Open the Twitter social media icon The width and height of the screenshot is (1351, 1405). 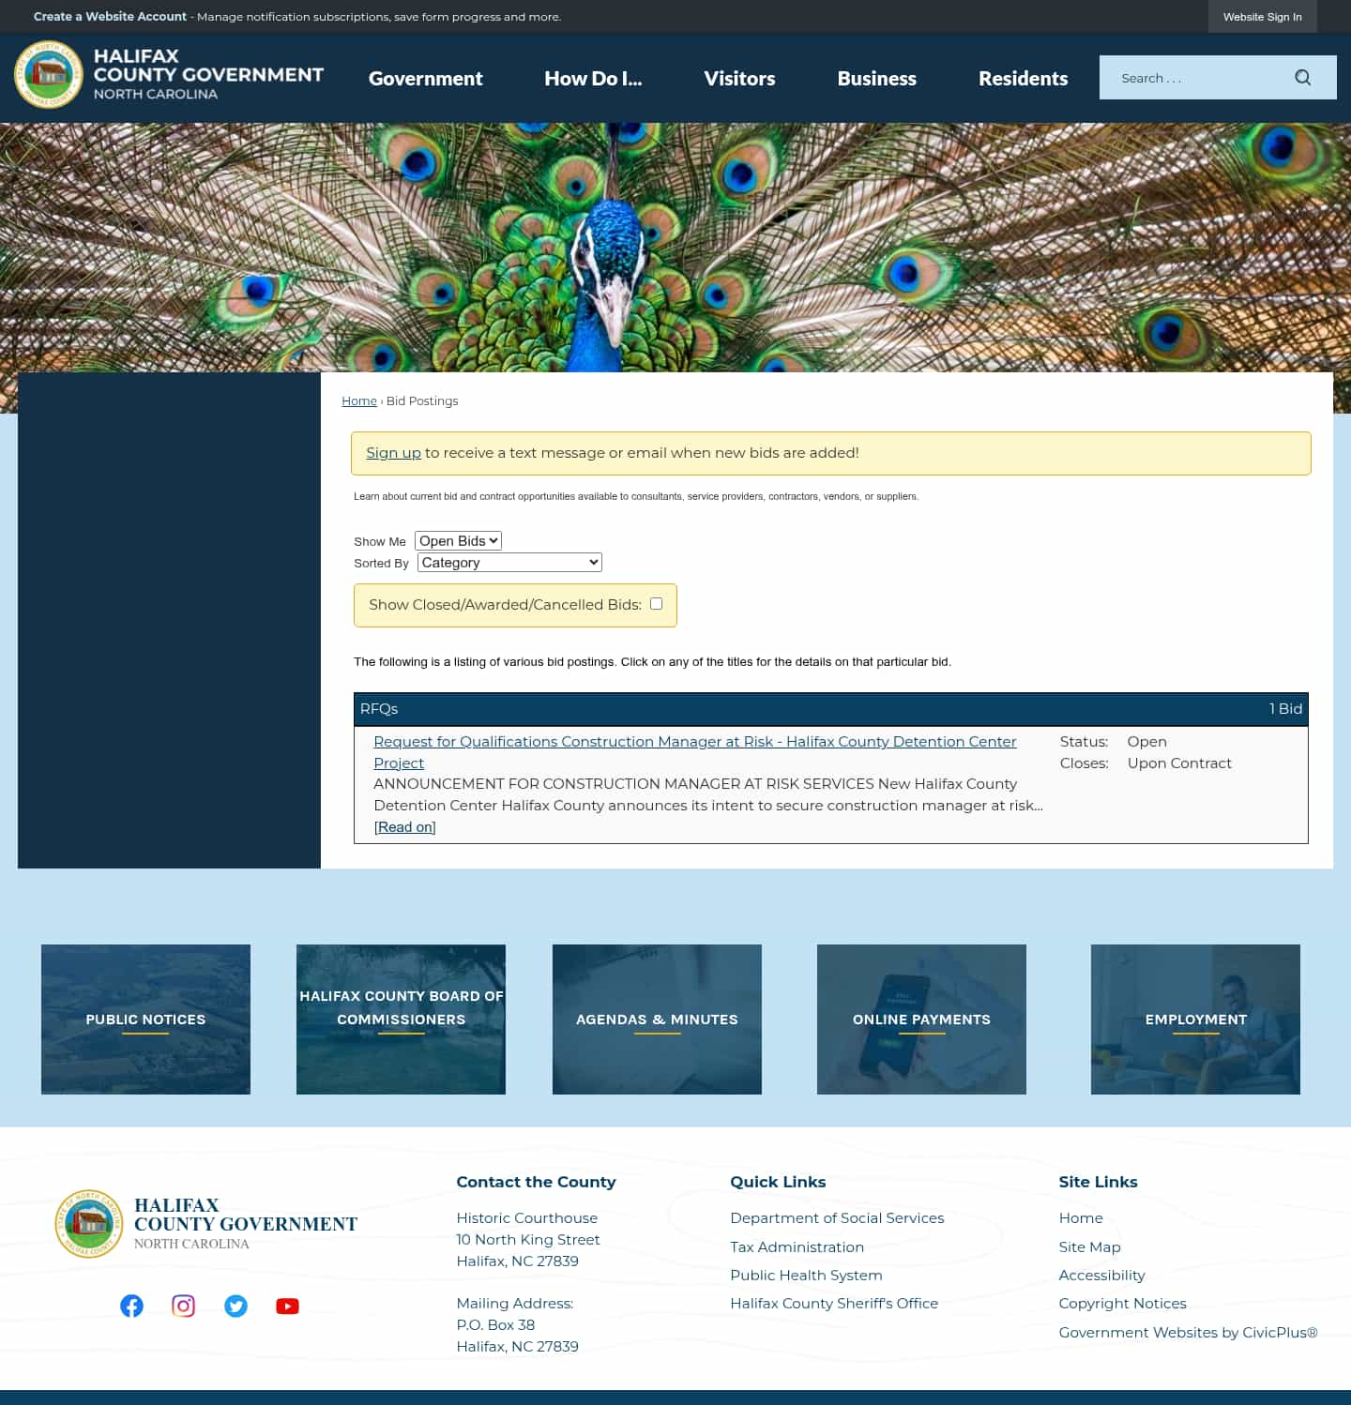pos(235,1306)
